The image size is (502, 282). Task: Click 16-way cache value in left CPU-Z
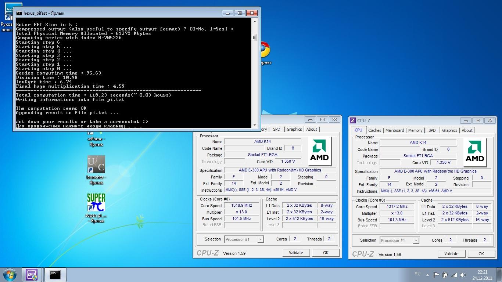point(327,218)
